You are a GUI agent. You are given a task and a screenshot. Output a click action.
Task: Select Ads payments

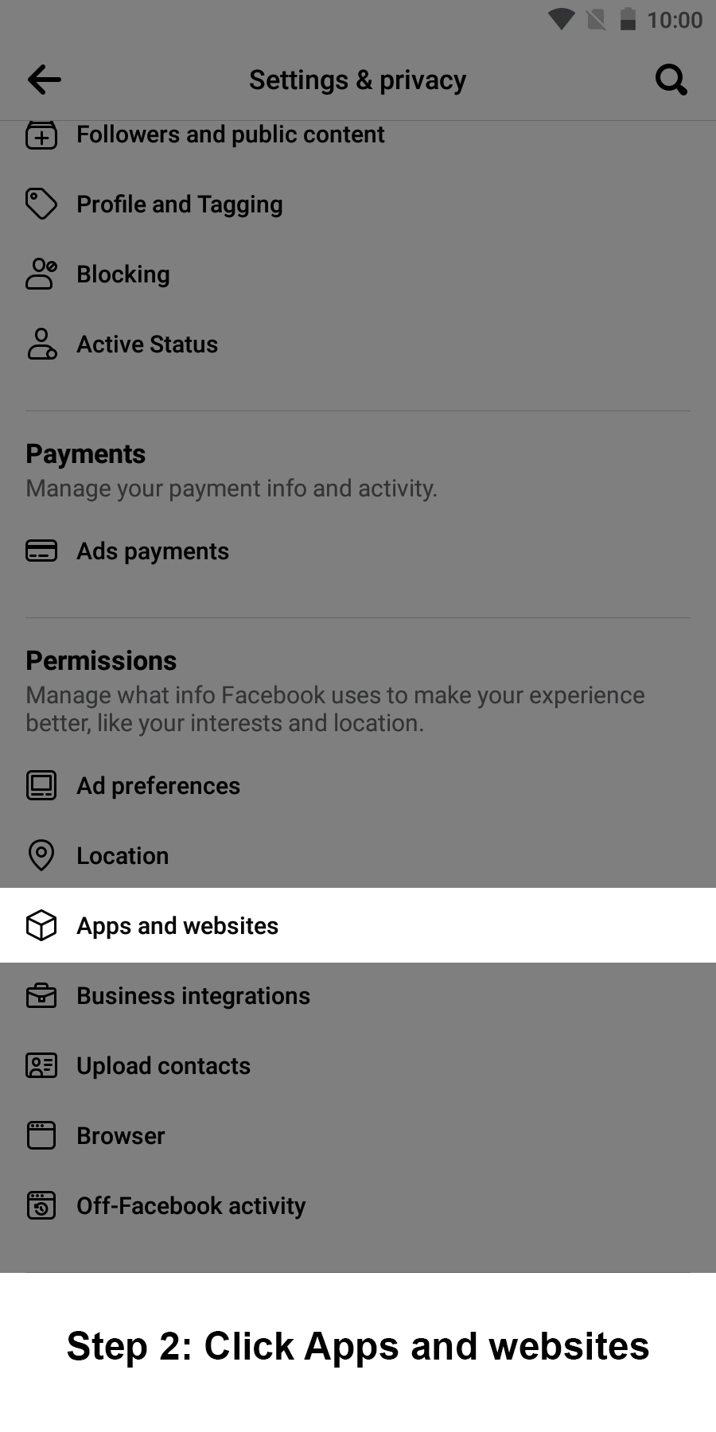click(153, 551)
